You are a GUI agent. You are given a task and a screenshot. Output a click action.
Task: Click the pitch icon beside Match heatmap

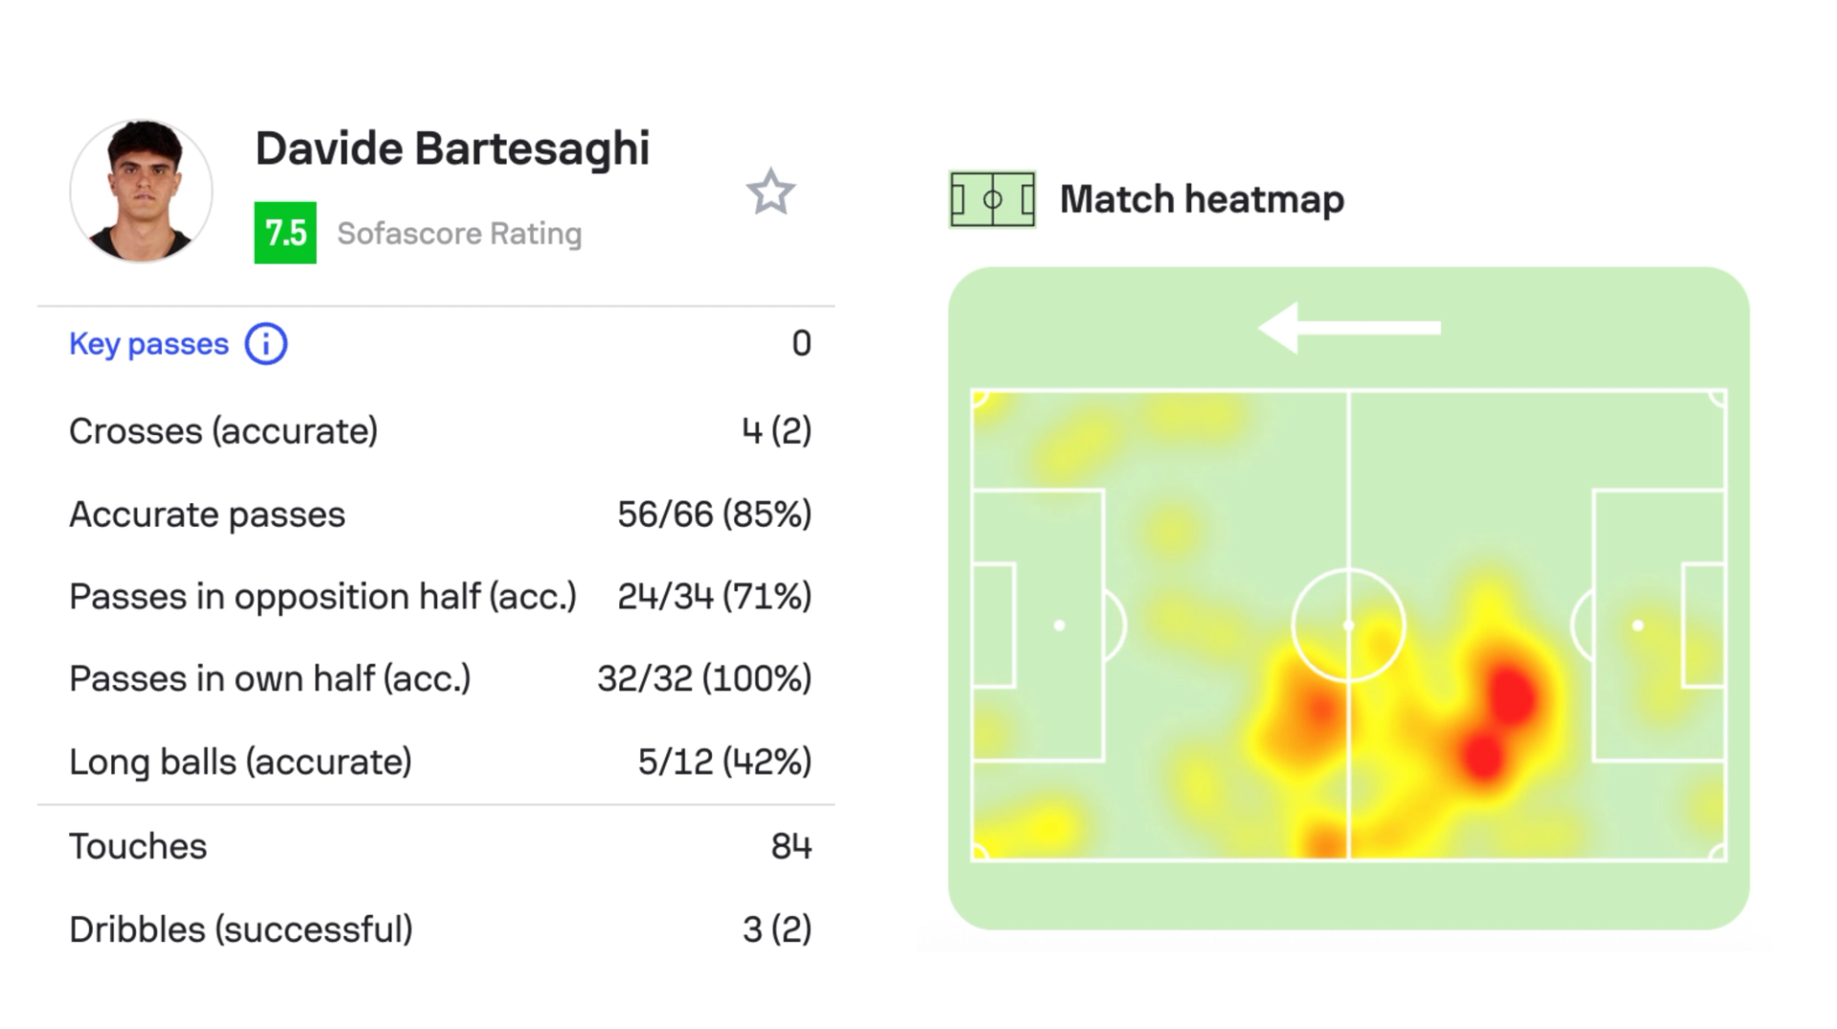pos(991,200)
